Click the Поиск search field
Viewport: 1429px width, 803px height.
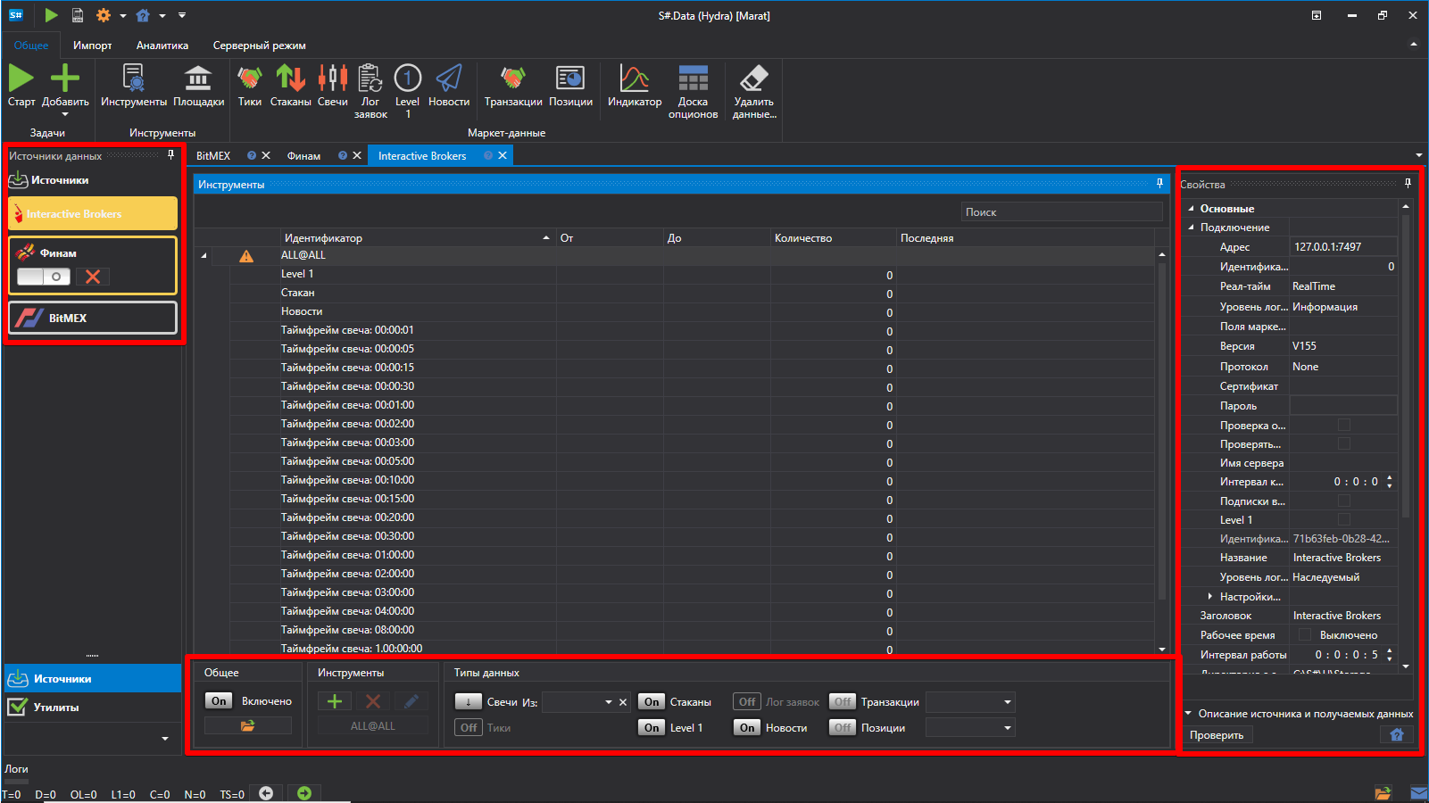pyautogui.click(x=1062, y=212)
